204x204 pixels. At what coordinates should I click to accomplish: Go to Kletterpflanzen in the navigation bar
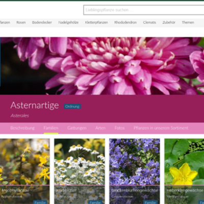[x=96, y=22]
